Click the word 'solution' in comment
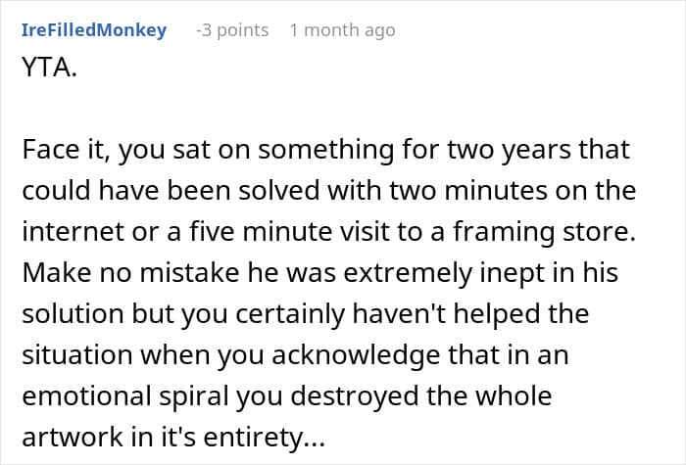 (x=73, y=314)
